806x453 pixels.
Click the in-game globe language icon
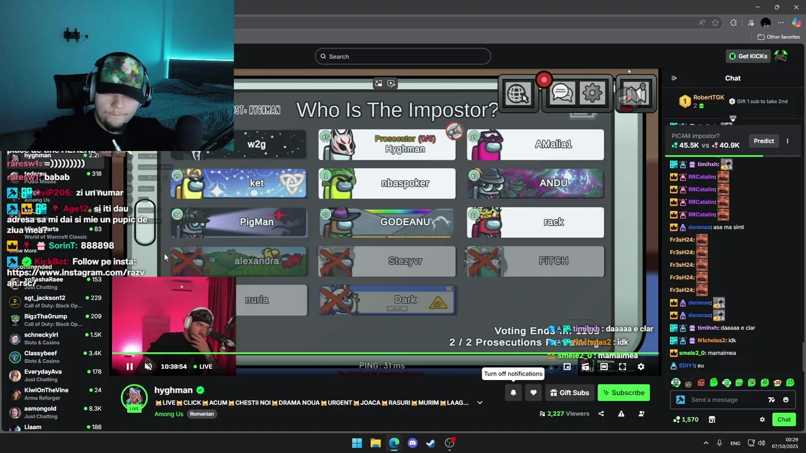[x=518, y=94]
